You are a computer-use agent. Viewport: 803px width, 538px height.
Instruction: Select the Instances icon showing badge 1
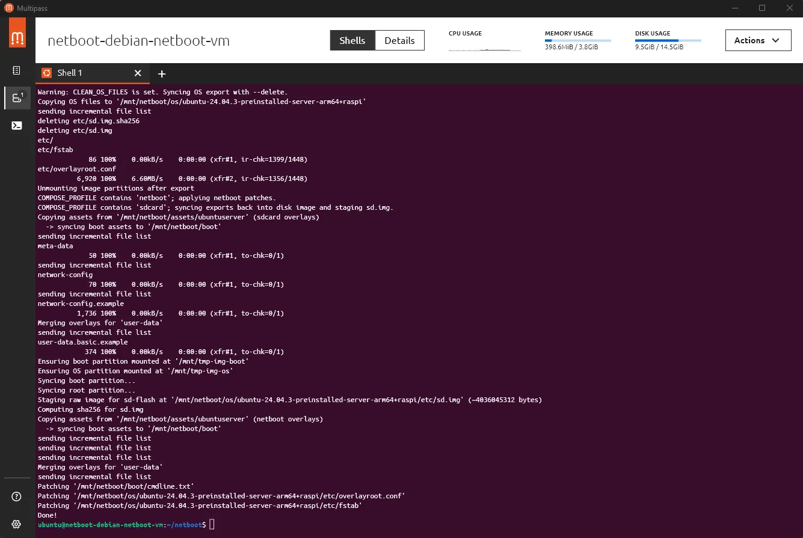[16, 97]
